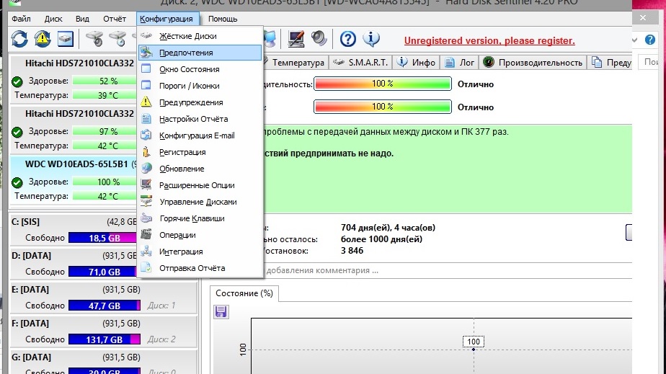
Task: Switch to the S.M.A.R.T. tab
Action: tap(360, 63)
